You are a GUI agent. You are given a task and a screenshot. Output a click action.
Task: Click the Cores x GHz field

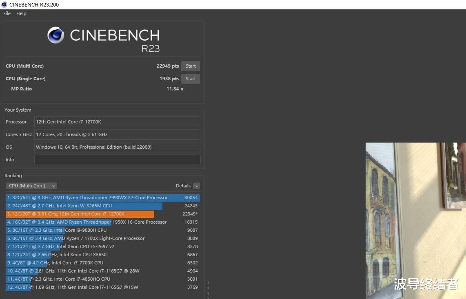point(117,134)
